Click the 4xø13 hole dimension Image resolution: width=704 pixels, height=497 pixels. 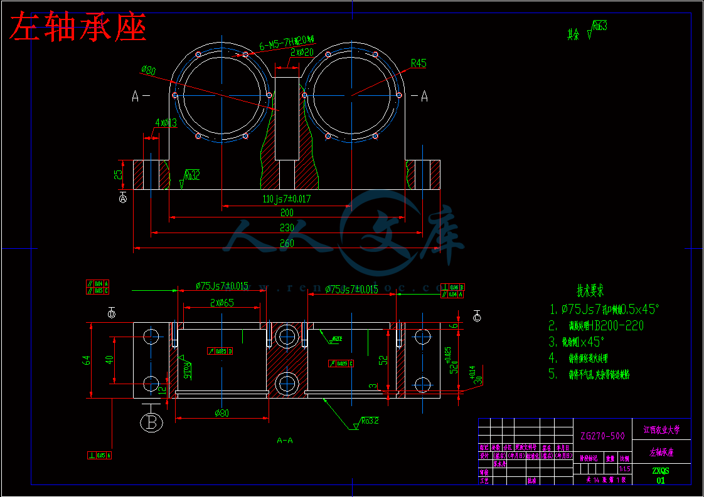point(166,122)
